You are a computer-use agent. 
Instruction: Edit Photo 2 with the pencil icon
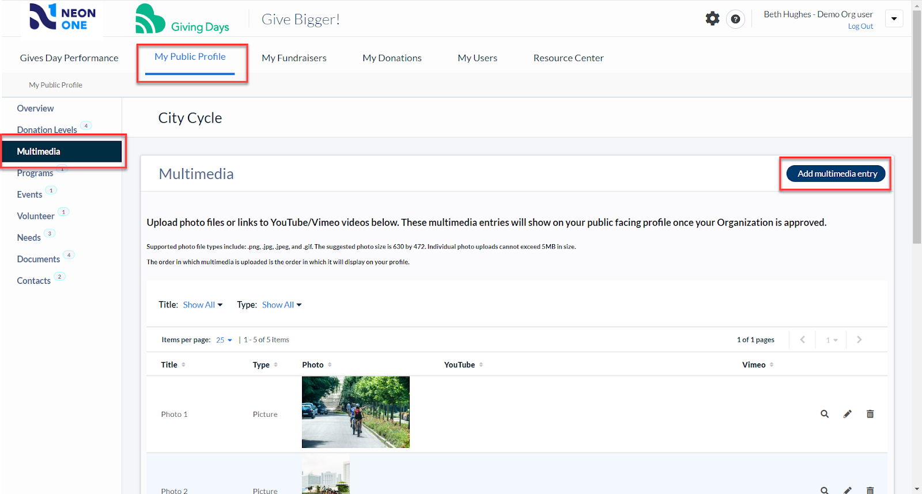pos(847,490)
